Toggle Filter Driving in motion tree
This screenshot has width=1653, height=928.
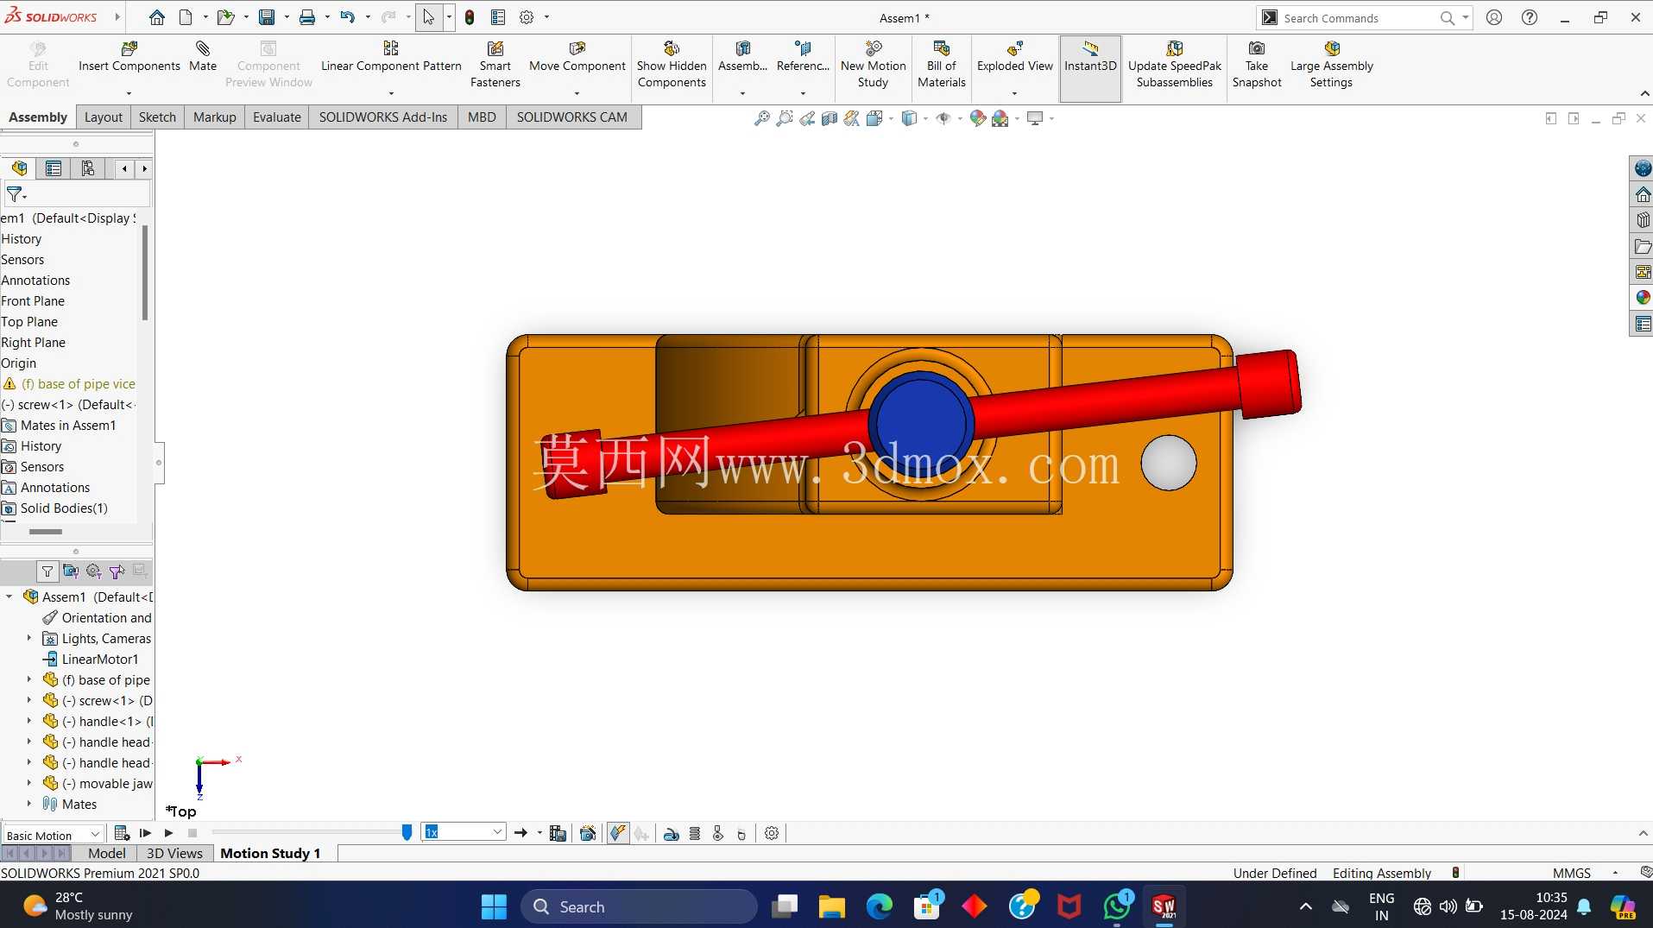tap(93, 571)
